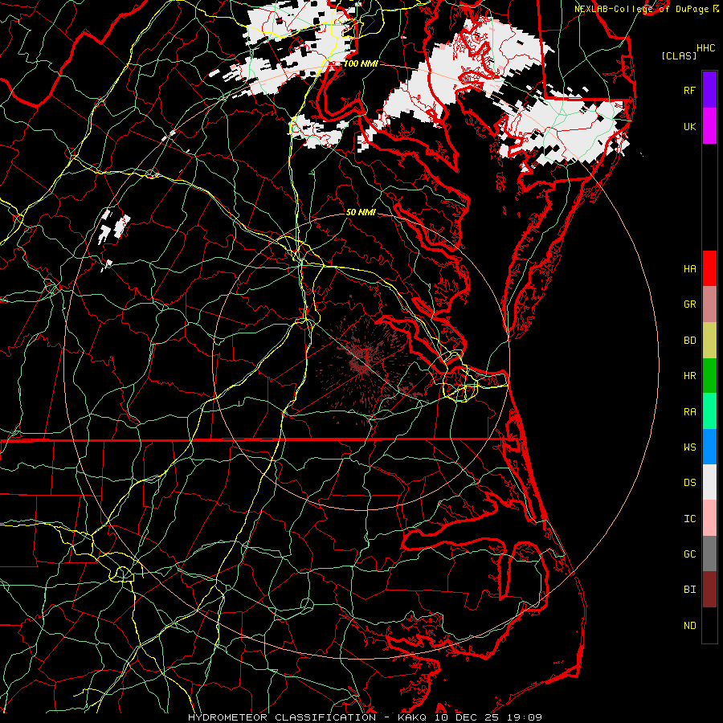The image size is (723, 723).
Task: Click the UK magenta legend swatch
Action: coord(709,126)
